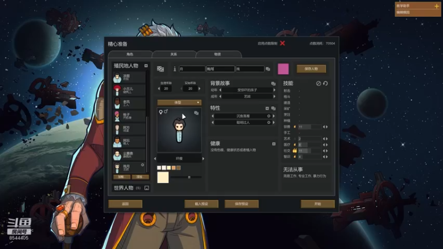The height and width of the screenshot is (249, 443).
Task: Toggle the 艺术 passion flame slot
Action: click(295, 139)
